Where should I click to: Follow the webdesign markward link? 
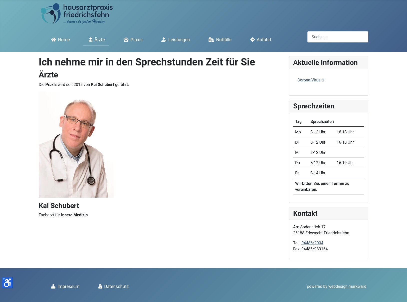[347, 287]
